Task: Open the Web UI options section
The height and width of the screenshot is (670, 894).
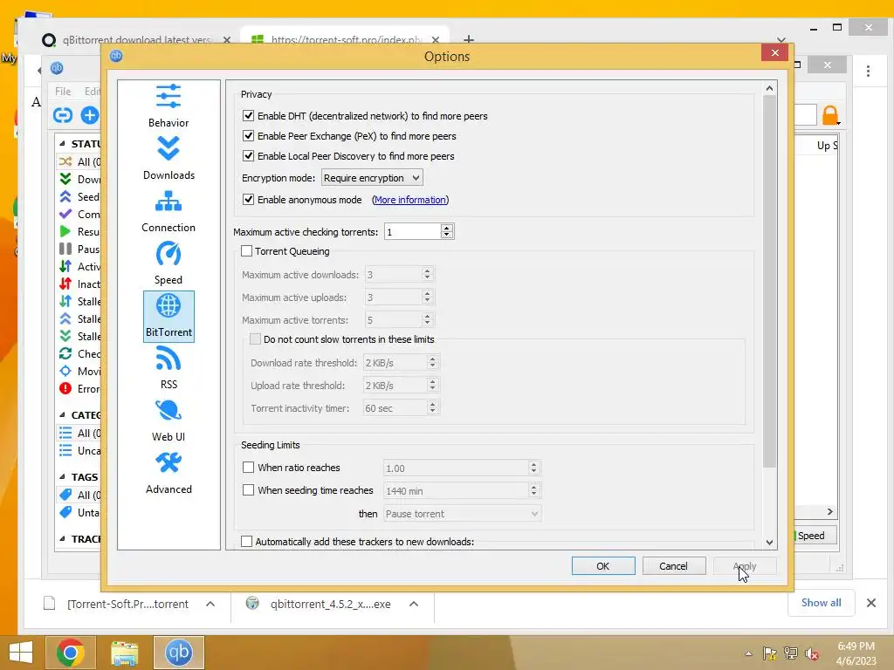Action: click(x=168, y=420)
